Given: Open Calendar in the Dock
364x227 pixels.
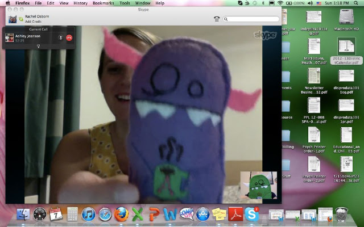Looking at the screenshot, I should (56, 215).
